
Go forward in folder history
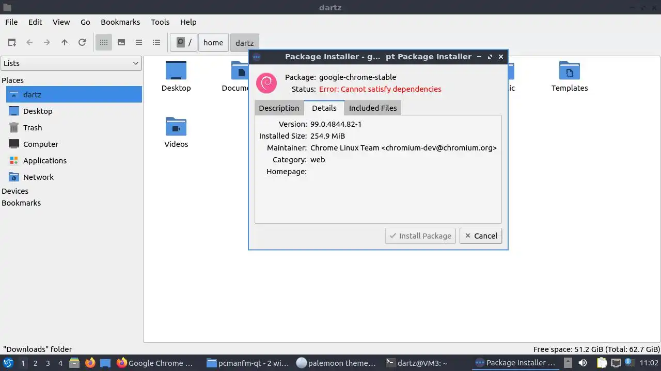point(47,42)
